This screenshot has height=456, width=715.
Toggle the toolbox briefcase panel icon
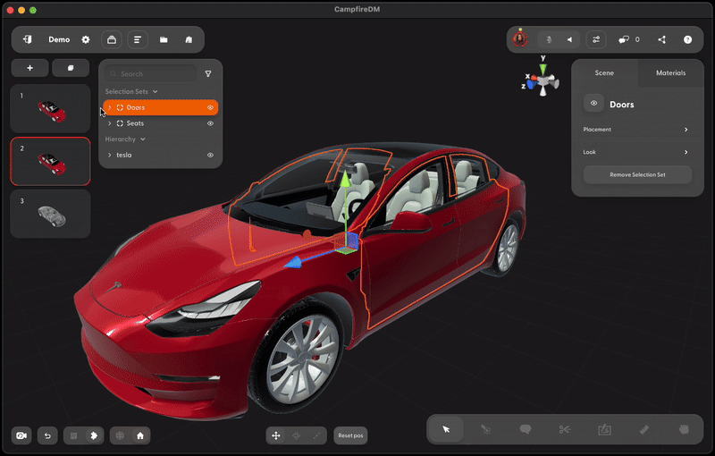[111, 39]
